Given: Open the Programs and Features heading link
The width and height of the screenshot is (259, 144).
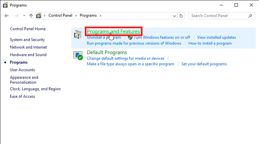Looking at the screenshot, I should click(113, 31).
